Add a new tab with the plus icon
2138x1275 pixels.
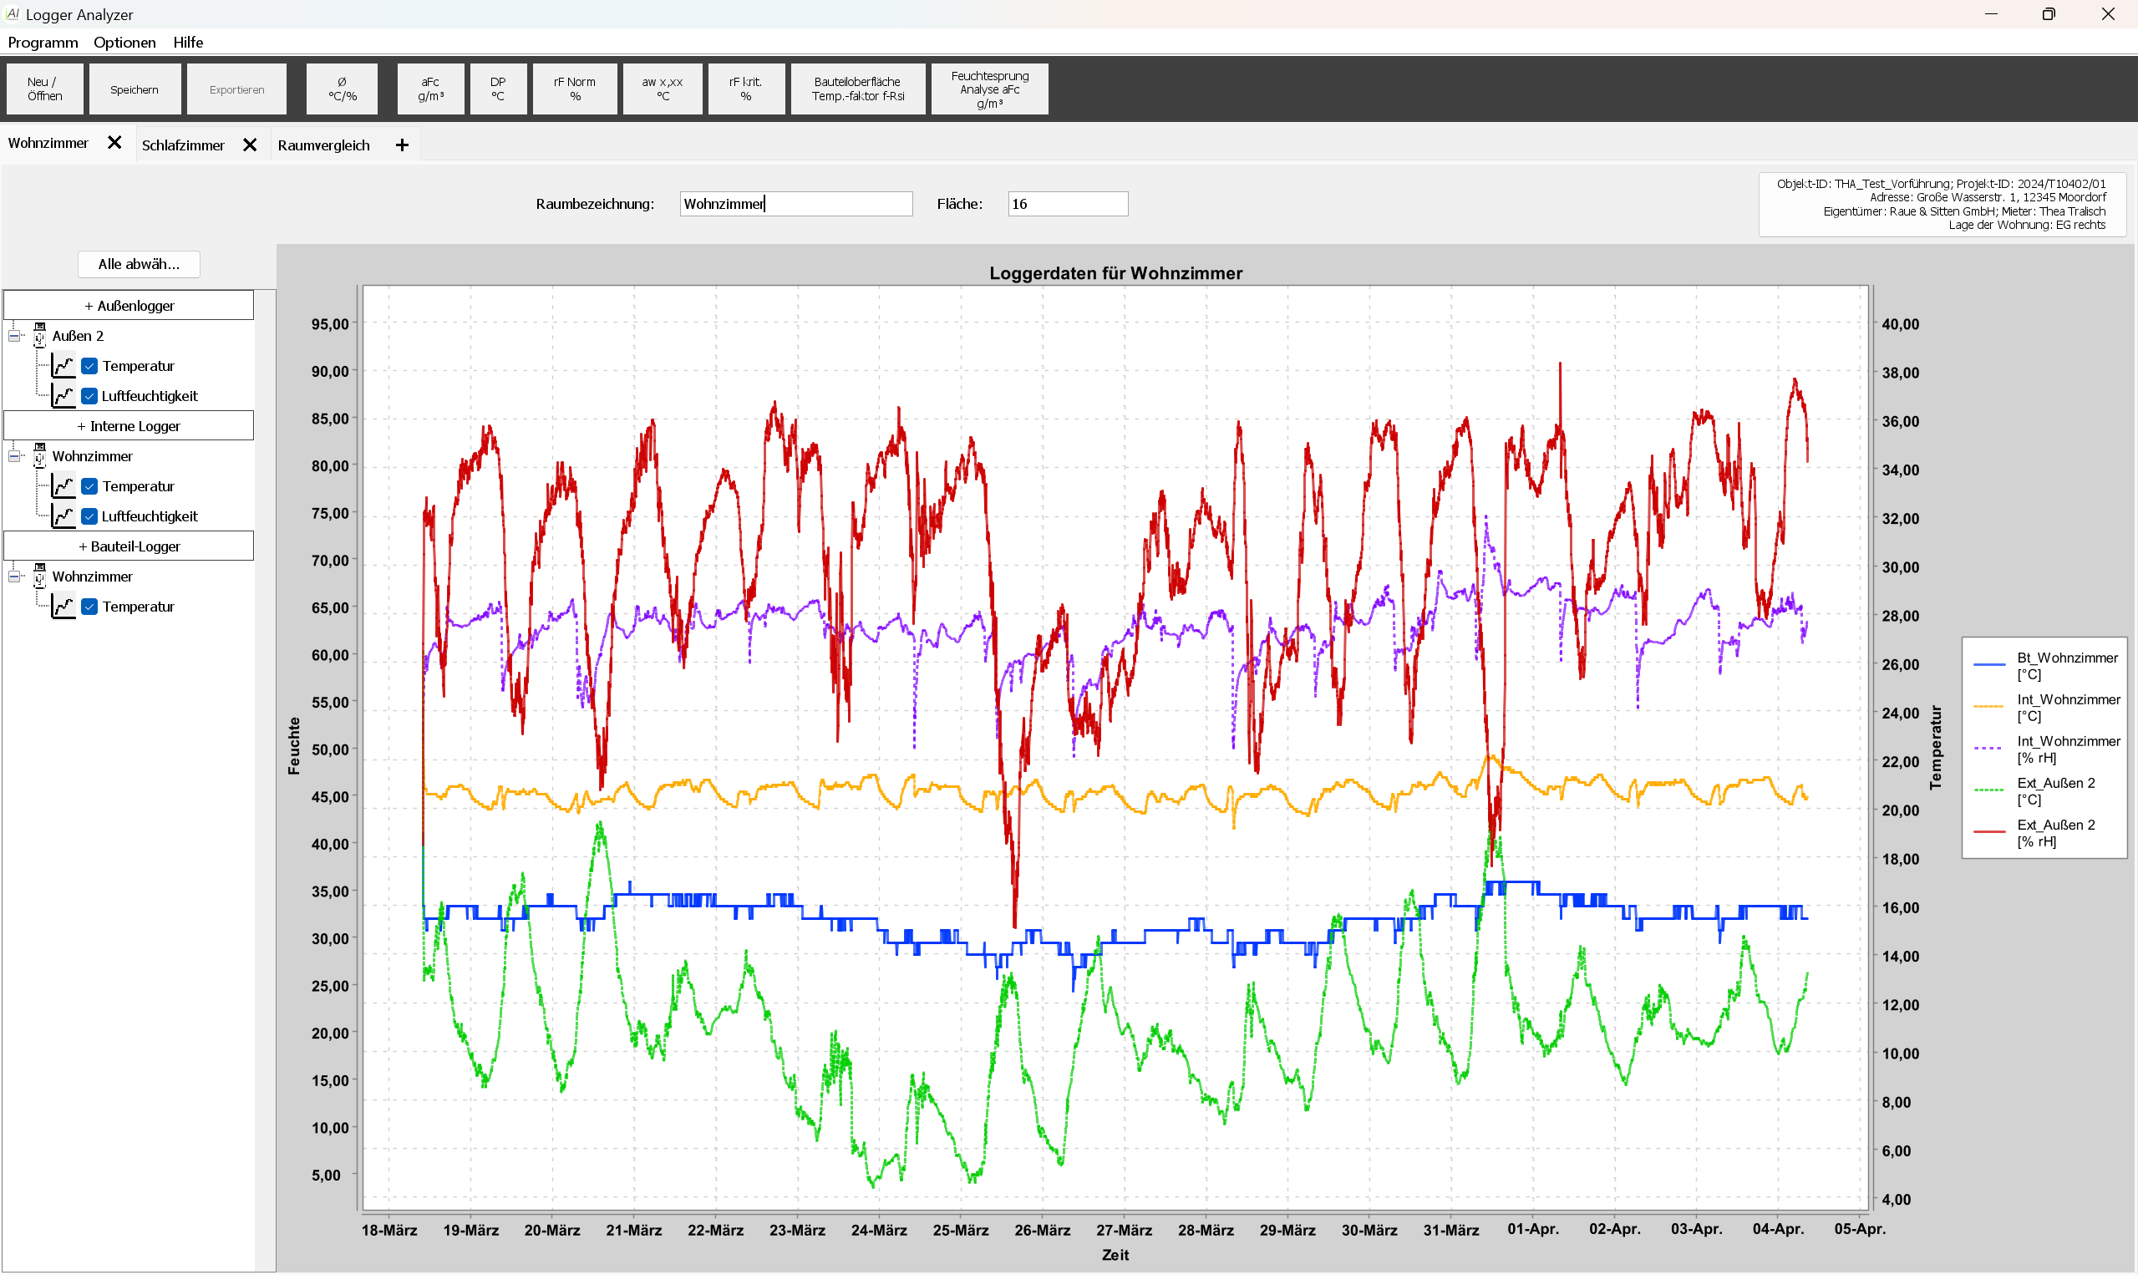[402, 145]
